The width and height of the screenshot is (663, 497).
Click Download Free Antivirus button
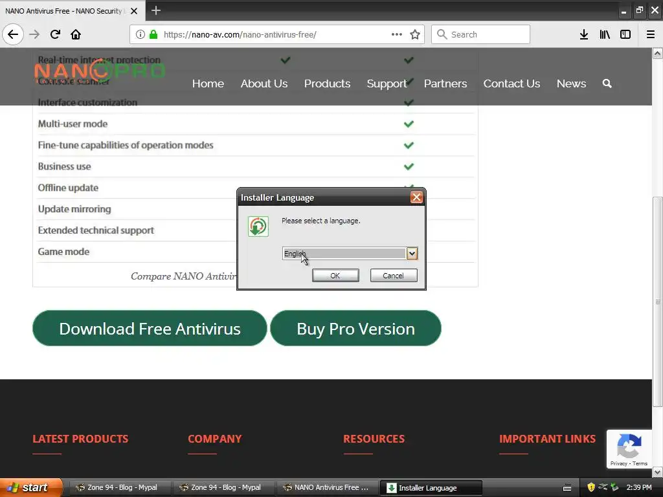[x=150, y=328]
